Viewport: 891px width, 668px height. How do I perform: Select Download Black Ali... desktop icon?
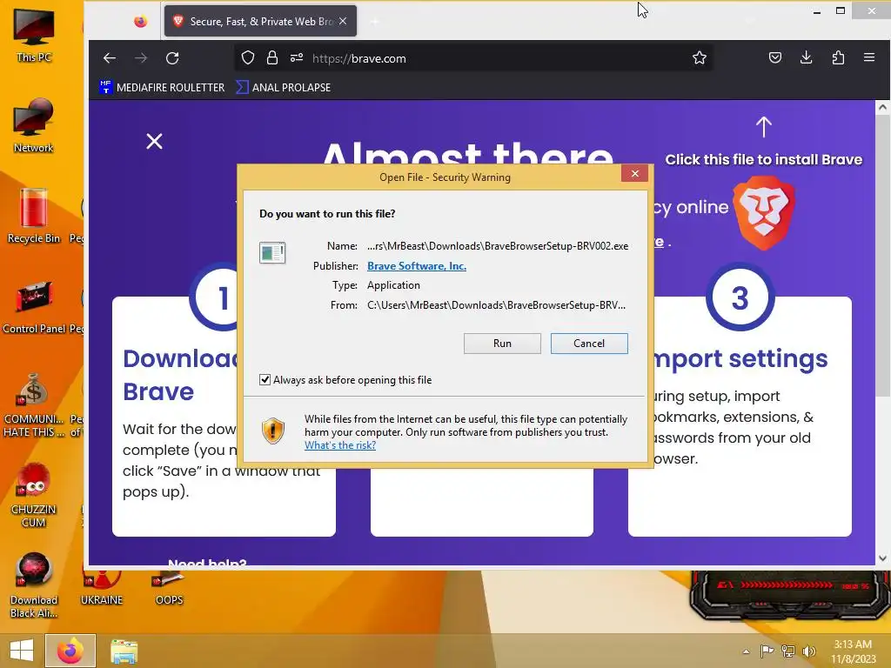pyautogui.click(x=34, y=585)
